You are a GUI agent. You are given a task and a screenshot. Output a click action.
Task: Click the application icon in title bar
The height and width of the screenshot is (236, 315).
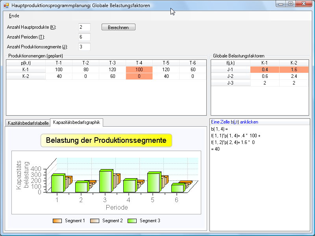tap(6, 5)
